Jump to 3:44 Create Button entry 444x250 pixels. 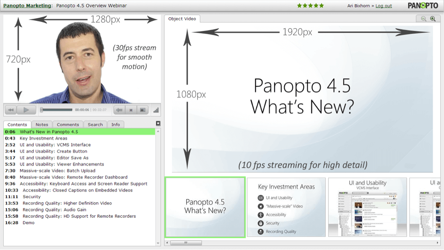(79, 151)
